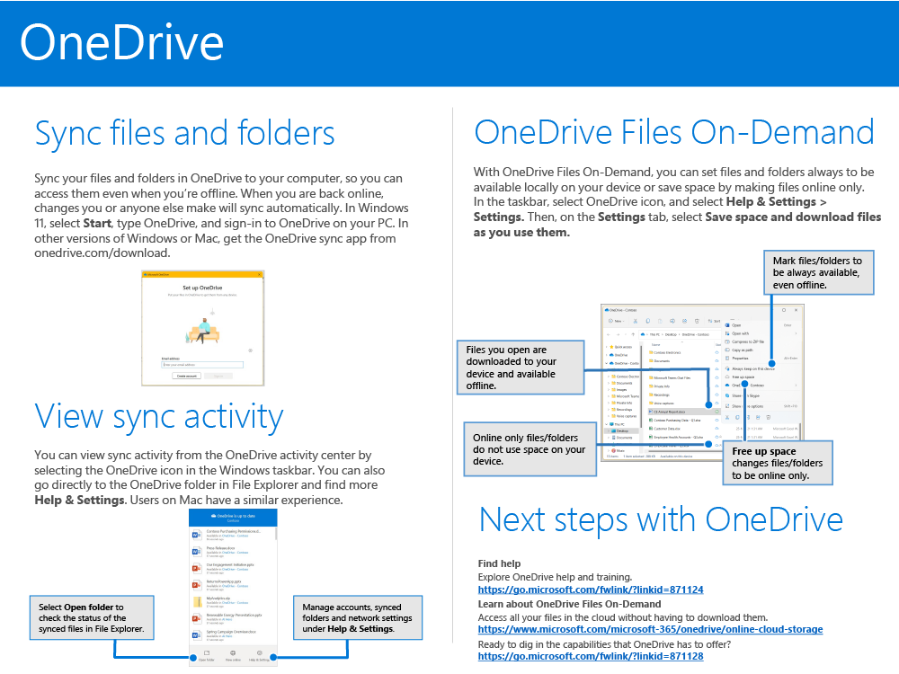Close the Microsoft OneDrive setup dialog
This screenshot has height=674, width=899.
coord(259,274)
